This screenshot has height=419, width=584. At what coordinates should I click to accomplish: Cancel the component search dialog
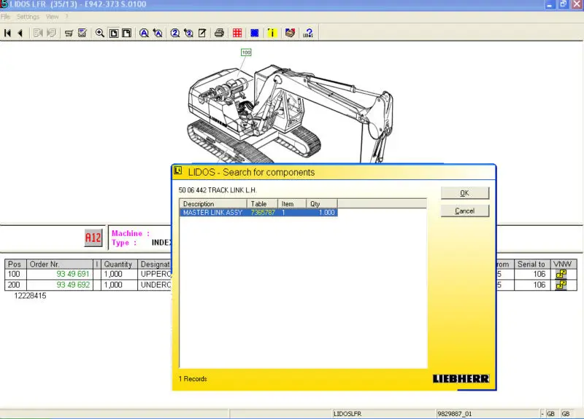[x=464, y=211]
